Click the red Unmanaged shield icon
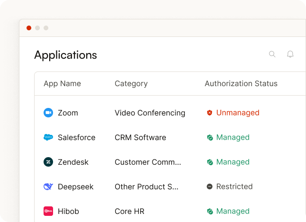Viewport: 306px width, 222px height. click(x=209, y=113)
